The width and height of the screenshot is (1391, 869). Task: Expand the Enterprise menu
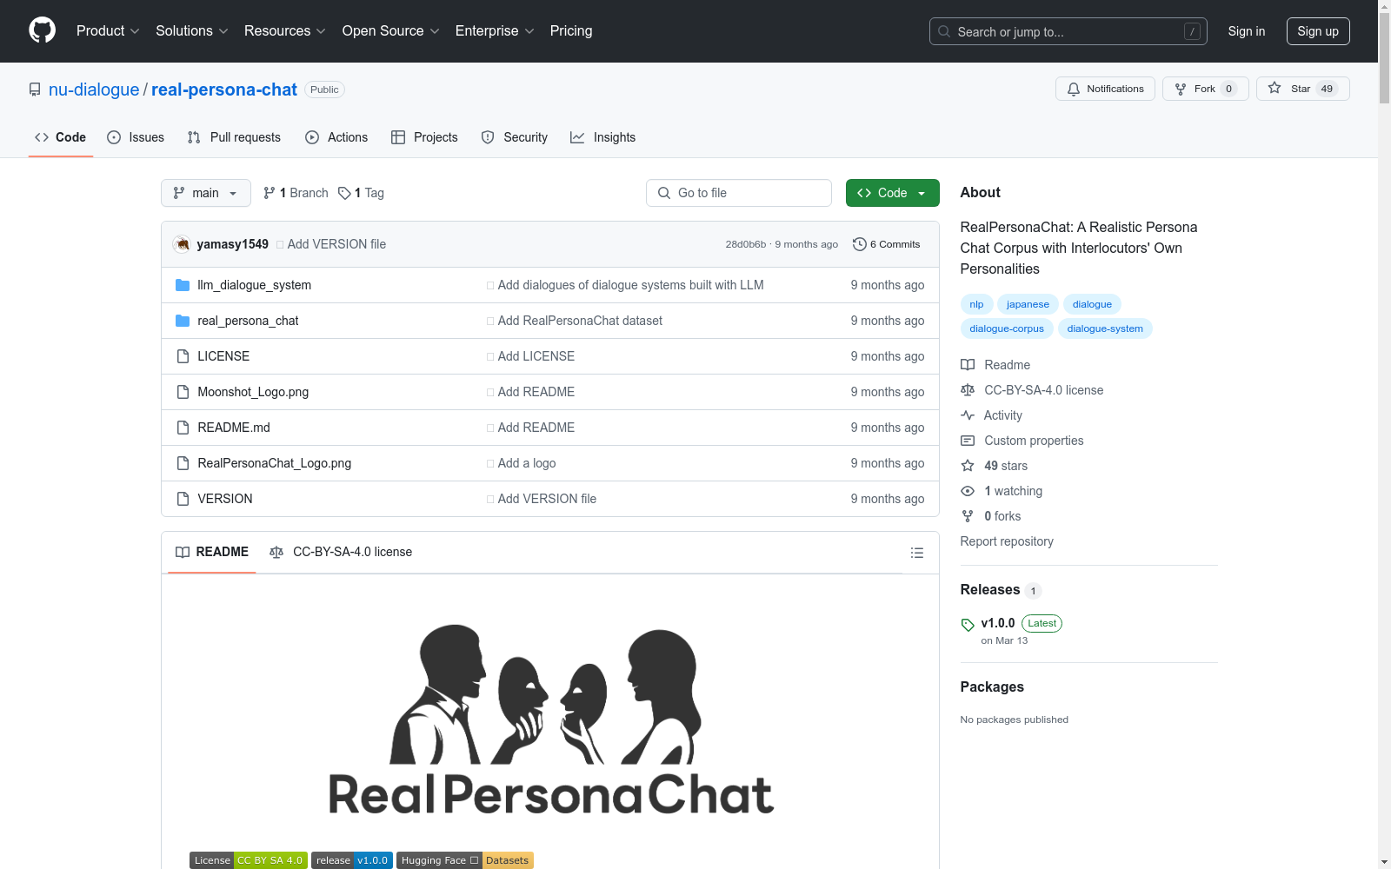tap(495, 31)
